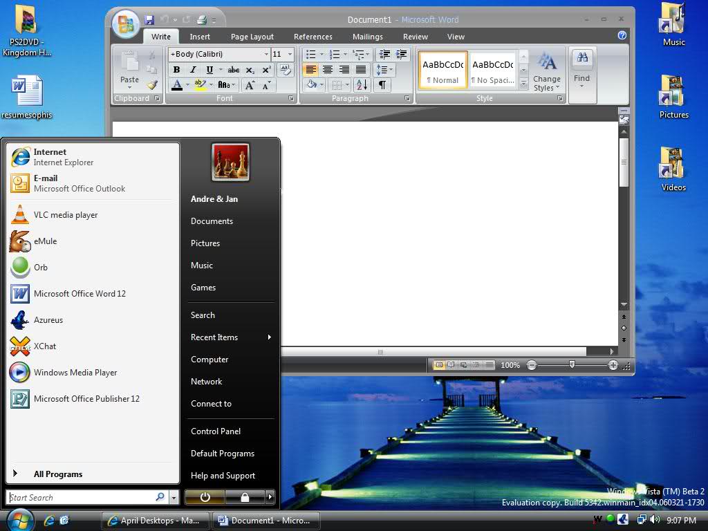This screenshot has height=531, width=708.
Task: Click the lock button in Start menu
Action: coord(244,497)
